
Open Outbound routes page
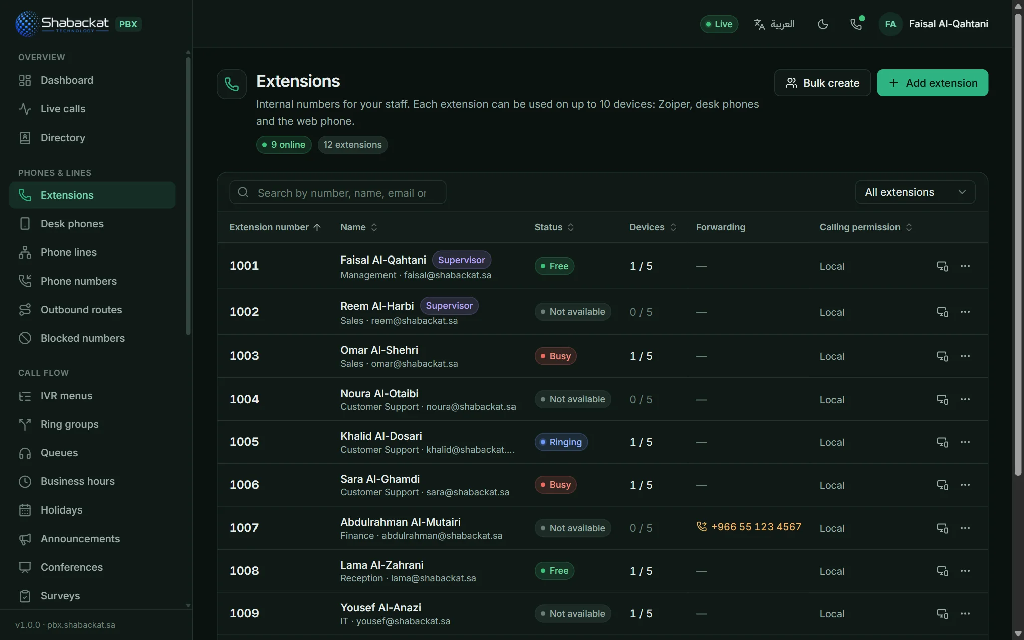point(92,310)
